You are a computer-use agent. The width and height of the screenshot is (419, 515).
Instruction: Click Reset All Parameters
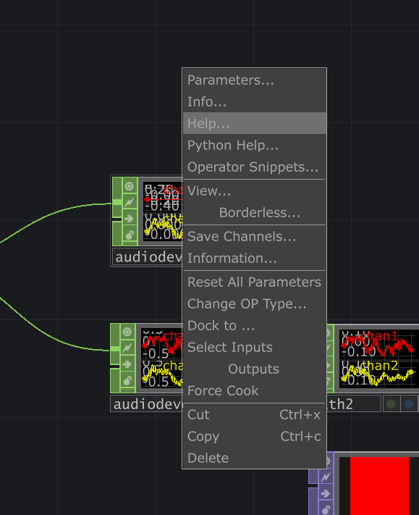(255, 282)
